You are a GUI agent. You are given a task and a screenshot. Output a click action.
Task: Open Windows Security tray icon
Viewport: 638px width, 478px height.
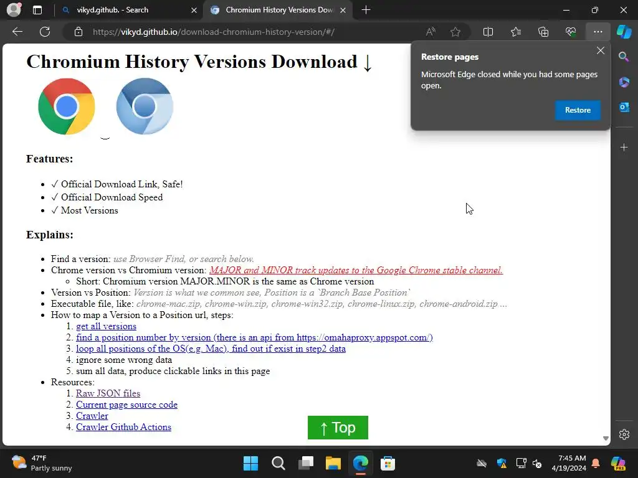(502, 463)
